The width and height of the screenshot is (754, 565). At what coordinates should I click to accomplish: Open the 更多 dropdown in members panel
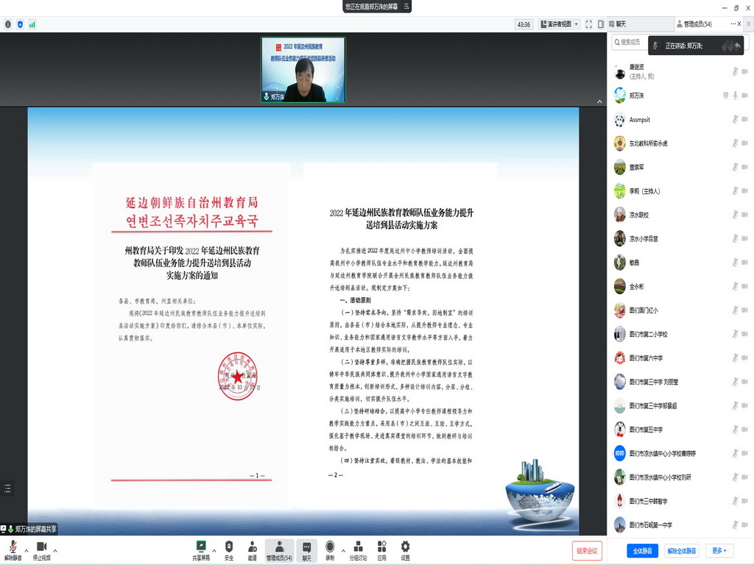[719, 550]
